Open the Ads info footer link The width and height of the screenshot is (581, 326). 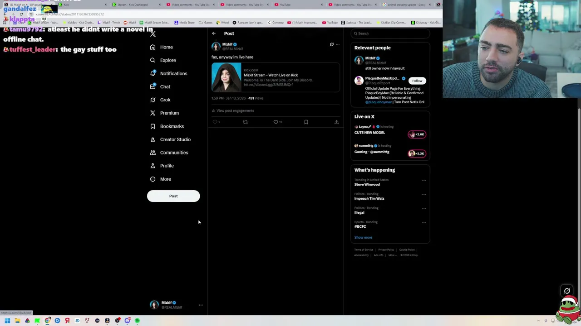click(x=379, y=255)
